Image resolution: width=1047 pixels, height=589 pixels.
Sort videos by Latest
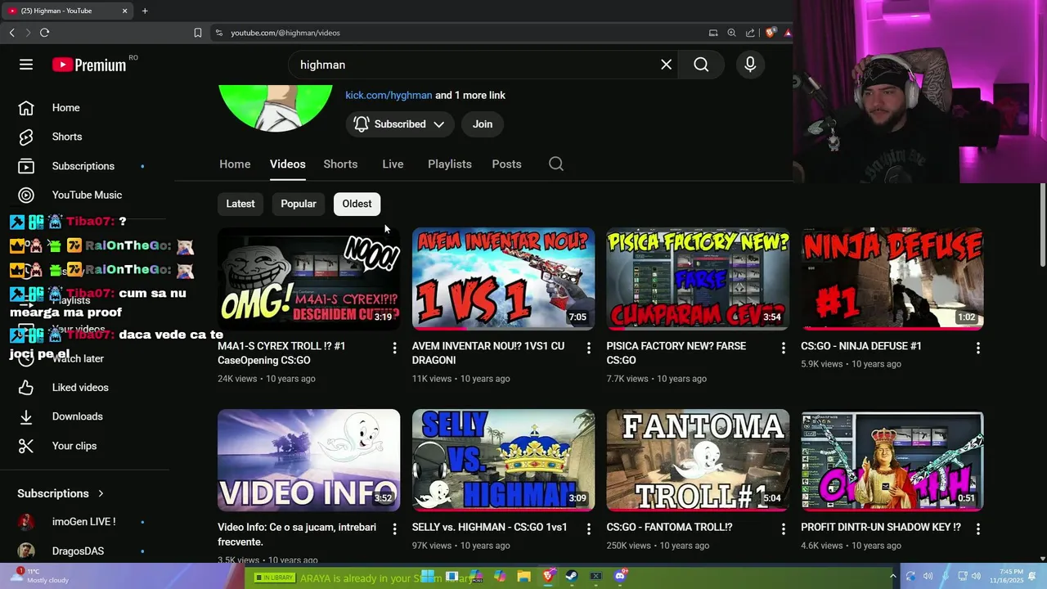point(240,204)
